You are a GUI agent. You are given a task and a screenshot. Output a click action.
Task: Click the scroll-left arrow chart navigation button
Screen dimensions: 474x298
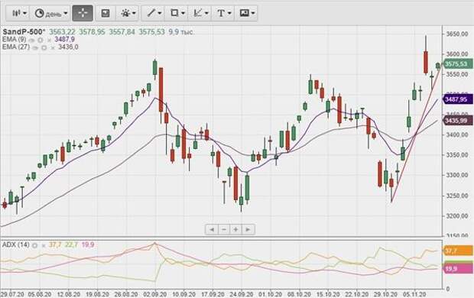tap(212, 229)
